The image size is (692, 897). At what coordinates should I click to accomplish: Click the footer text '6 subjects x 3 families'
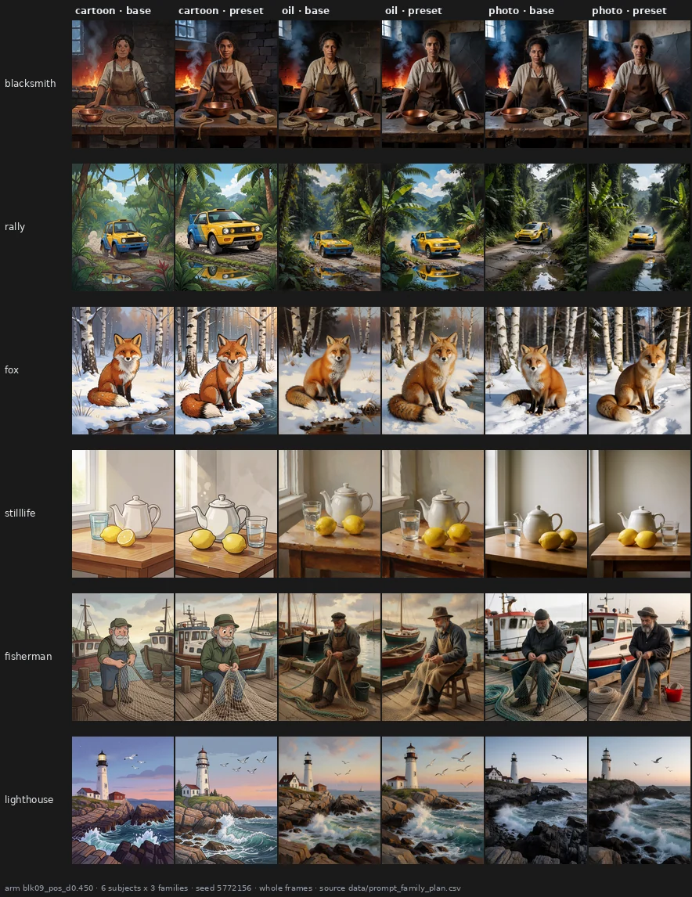(x=144, y=888)
